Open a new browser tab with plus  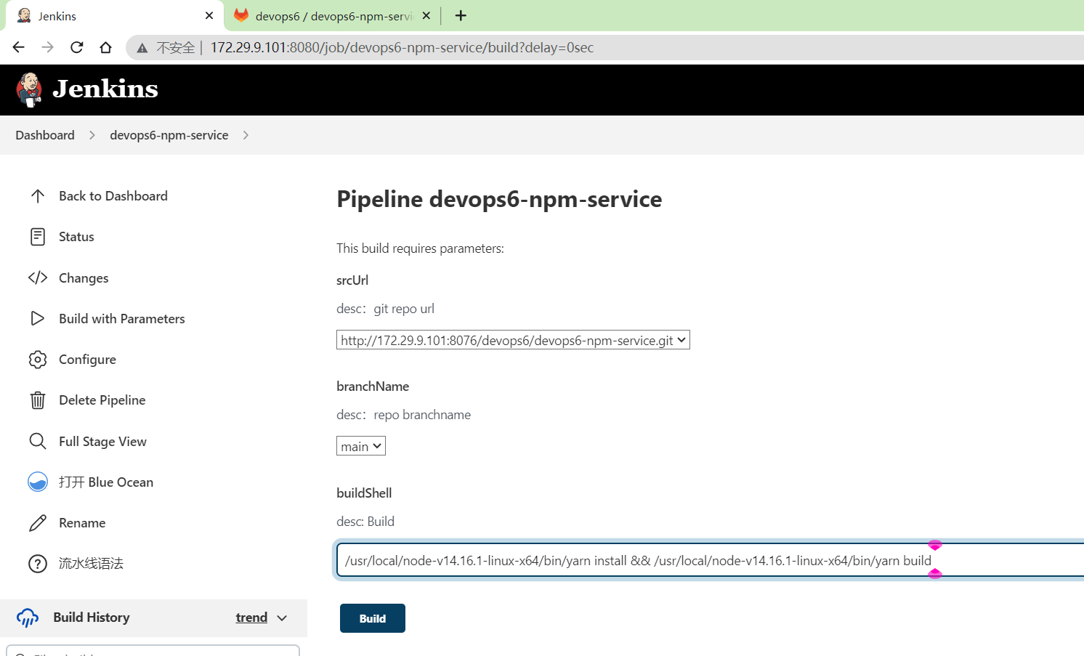click(x=461, y=15)
